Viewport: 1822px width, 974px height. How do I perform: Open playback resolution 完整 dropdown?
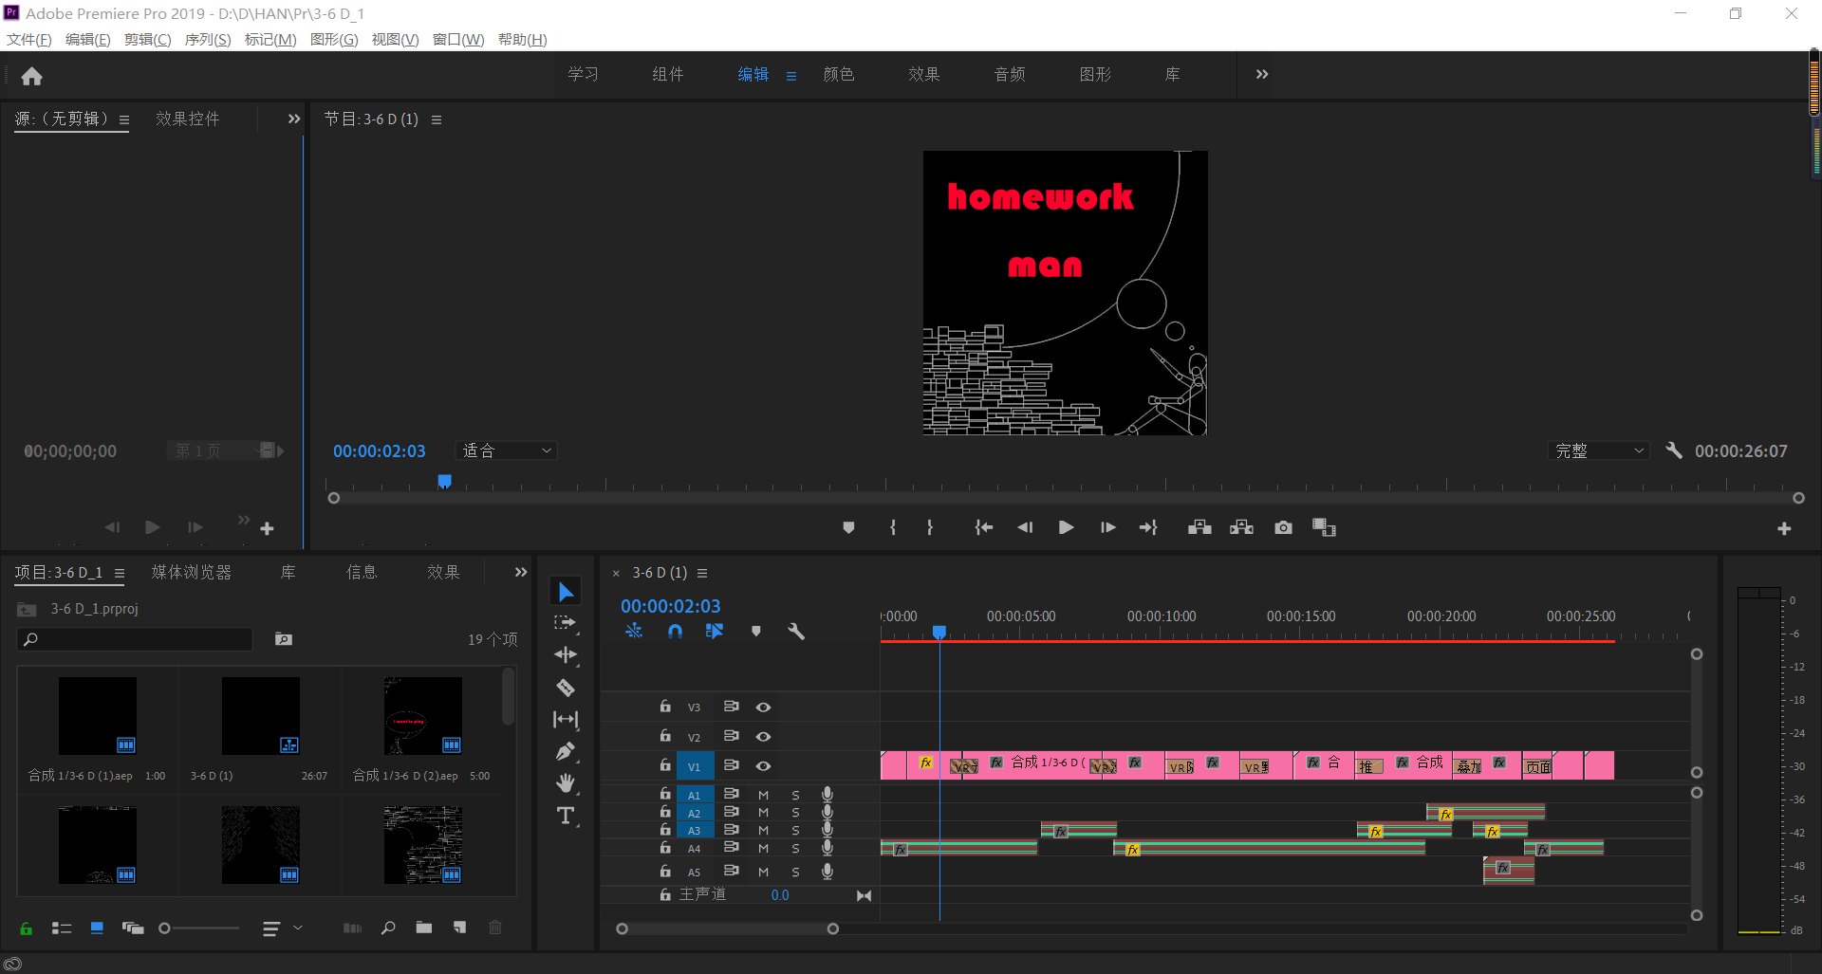pos(1599,451)
